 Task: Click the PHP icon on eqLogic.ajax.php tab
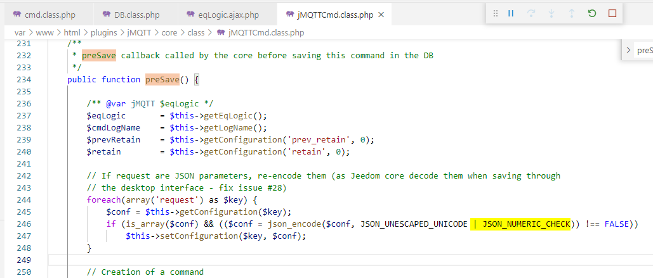[x=191, y=15]
